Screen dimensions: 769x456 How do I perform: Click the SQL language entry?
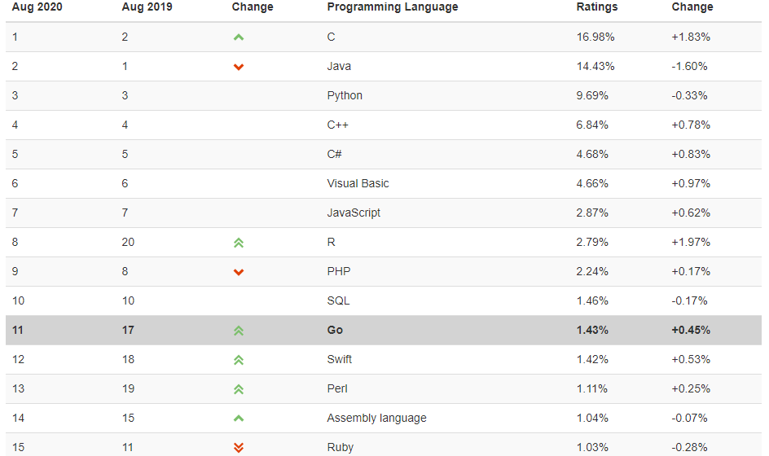tap(338, 300)
